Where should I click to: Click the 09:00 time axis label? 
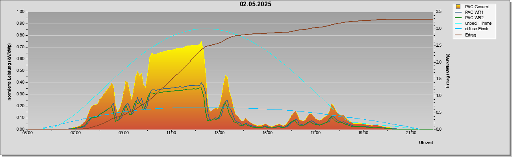[x=123, y=133]
